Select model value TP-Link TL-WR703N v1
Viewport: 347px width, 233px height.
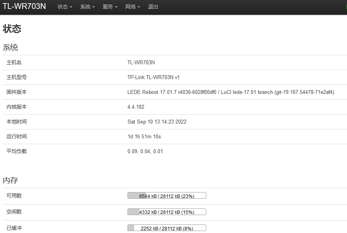(x=153, y=78)
